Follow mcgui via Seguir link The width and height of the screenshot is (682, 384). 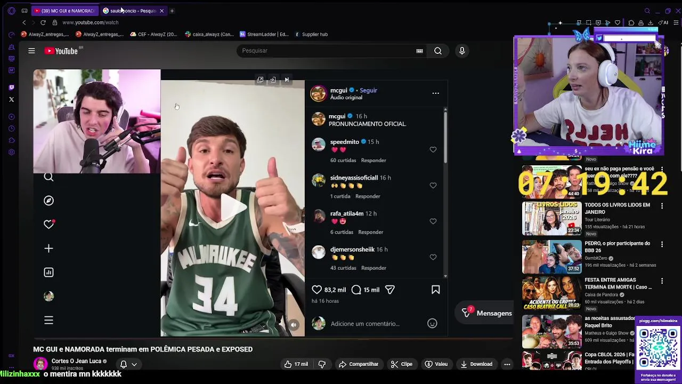pos(368,90)
